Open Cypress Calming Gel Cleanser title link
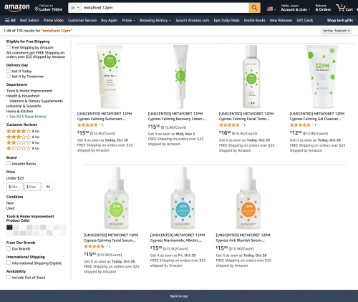Image resolution: width=358 pixels, height=302 pixels. [x=317, y=116]
